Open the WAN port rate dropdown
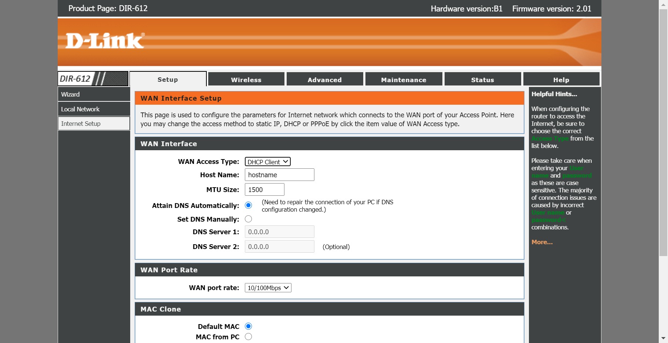 268,288
